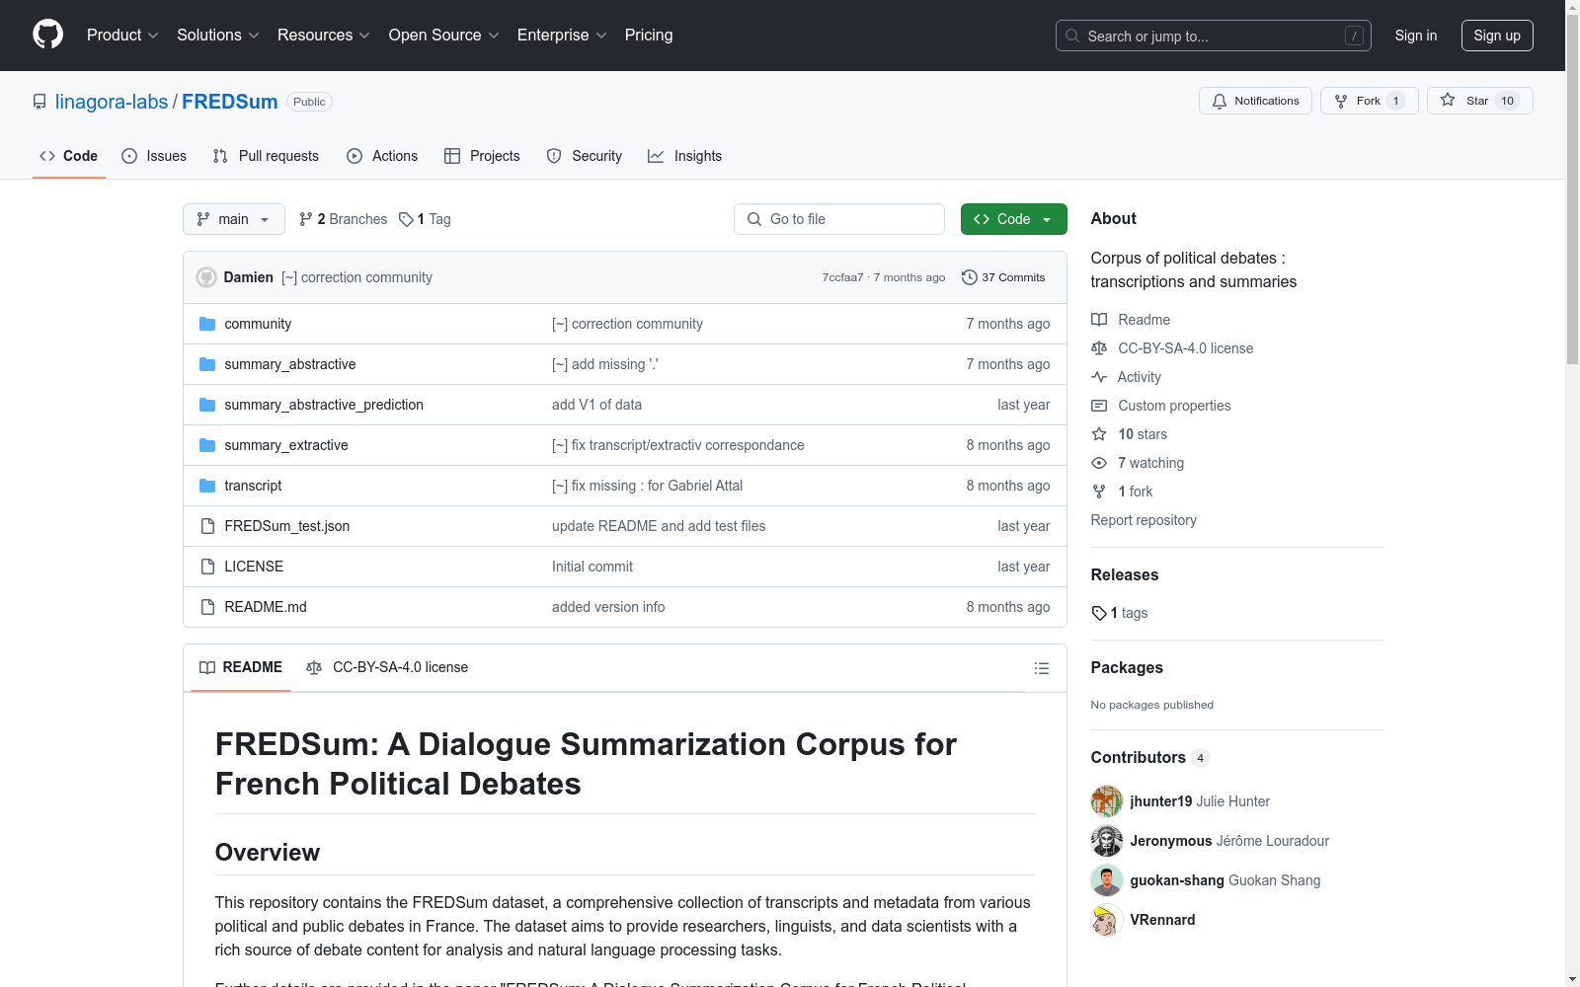Click the license scales icon in About
The height and width of the screenshot is (987, 1580).
pyautogui.click(x=1099, y=348)
